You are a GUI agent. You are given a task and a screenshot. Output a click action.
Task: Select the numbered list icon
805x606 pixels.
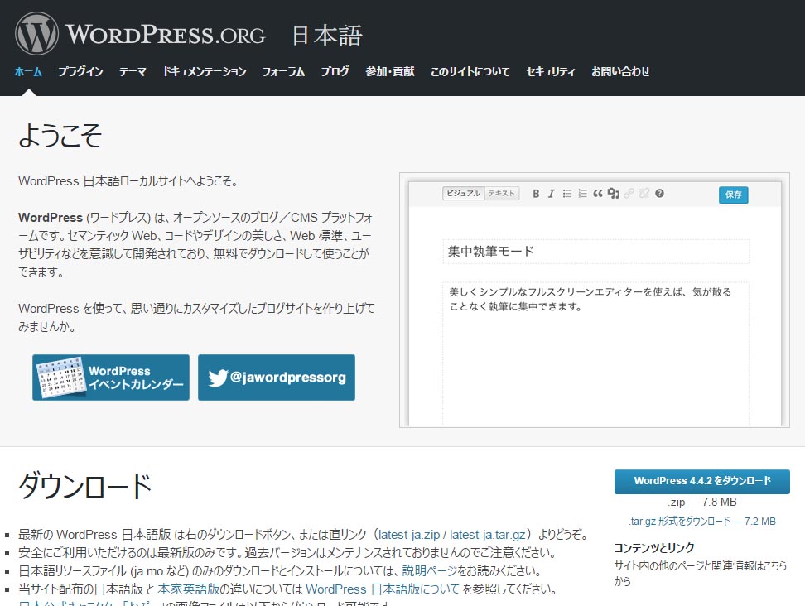tap(583, 194)
